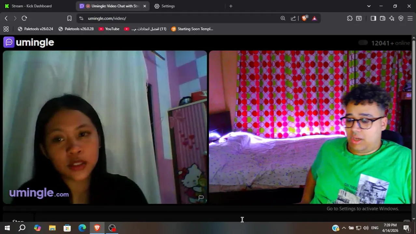Toggle the switch beside the online count
The height and width of the screenshot is (234, 416).
[x=363, y=43]
